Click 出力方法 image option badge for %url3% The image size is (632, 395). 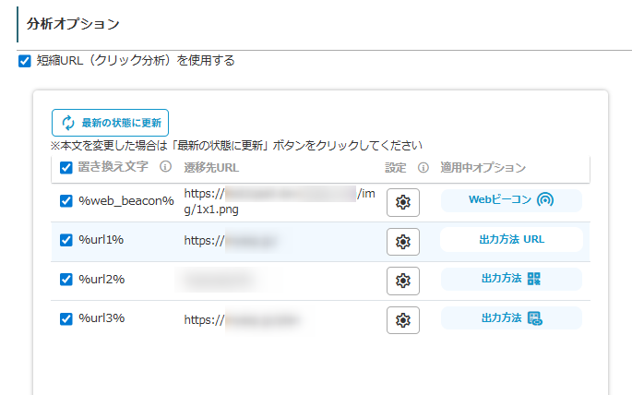[x=511, y=318]
